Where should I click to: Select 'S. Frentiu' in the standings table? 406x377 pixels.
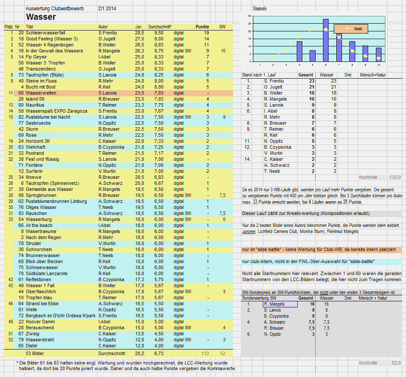click(x=274, y=81)
